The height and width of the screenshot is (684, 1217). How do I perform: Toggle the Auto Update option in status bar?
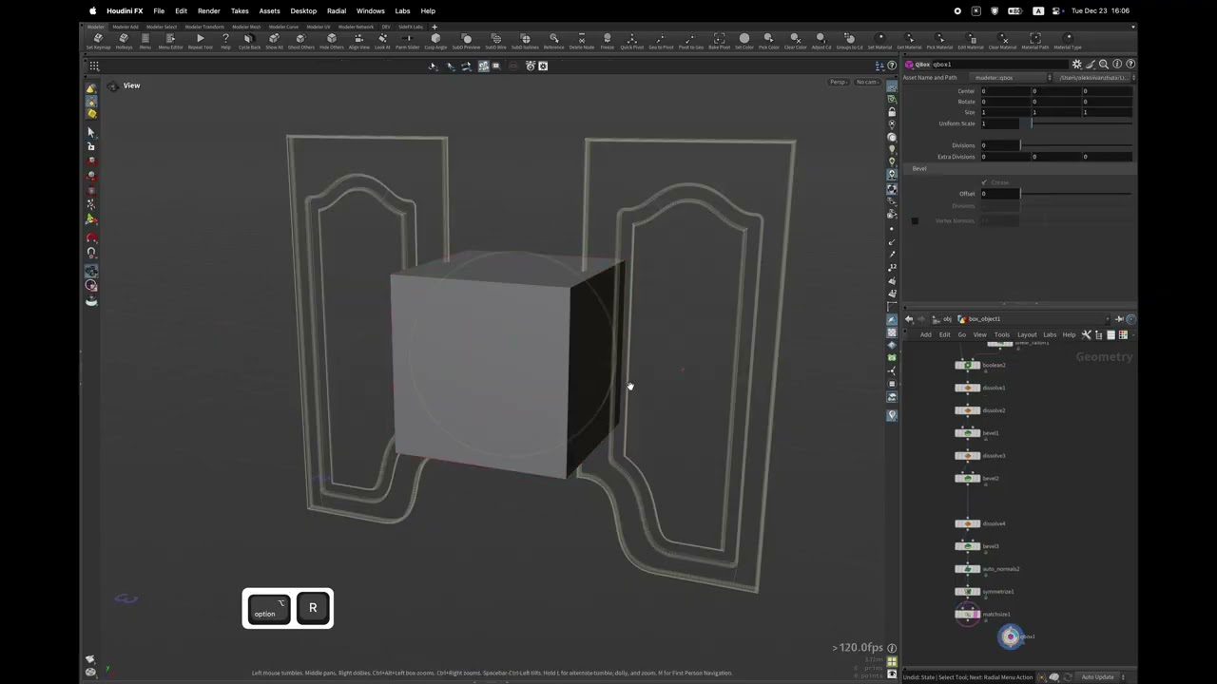(x=1097, y=677)
